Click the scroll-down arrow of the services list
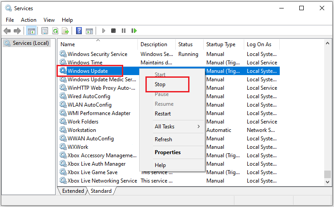The image size is (334, 207). [x=327, y=183]
